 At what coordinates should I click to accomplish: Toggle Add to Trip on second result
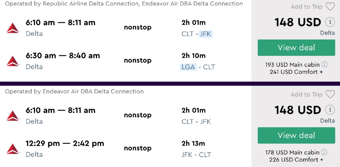[307, 95]
